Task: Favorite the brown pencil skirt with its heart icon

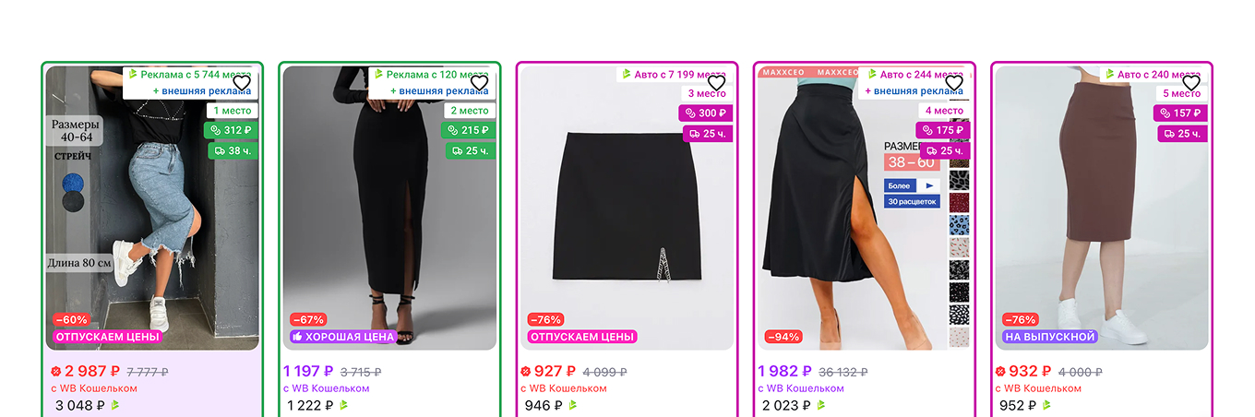Action: pyautogui.click(x=1191, y=83)
